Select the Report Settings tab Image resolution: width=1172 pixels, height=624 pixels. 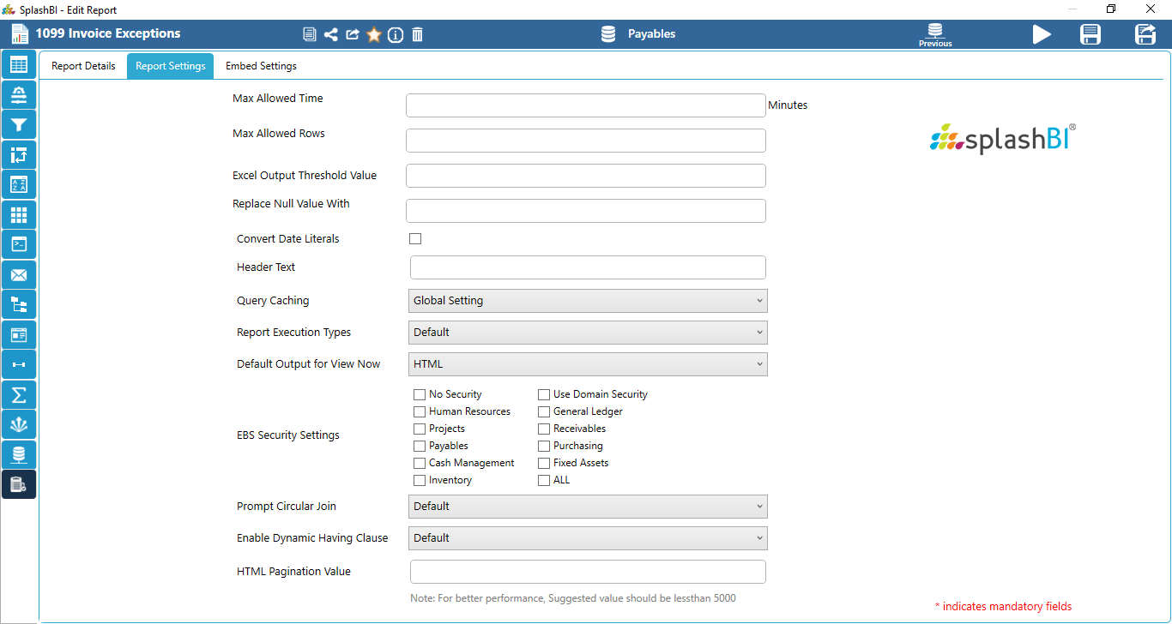click(x=170, y=66)
